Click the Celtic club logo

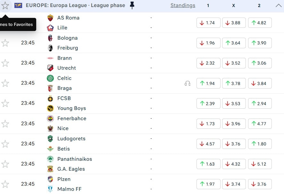[50, 78]
